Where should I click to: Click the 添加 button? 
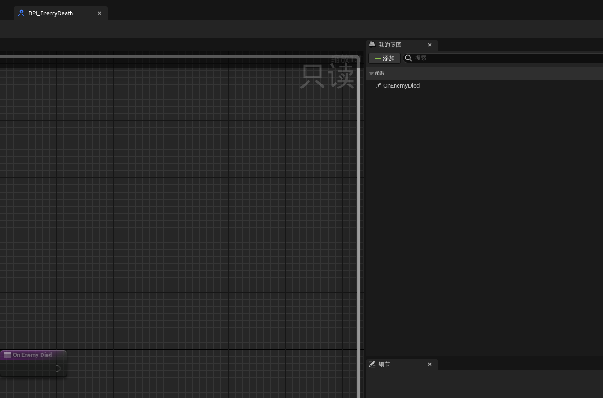pos(384,58)
